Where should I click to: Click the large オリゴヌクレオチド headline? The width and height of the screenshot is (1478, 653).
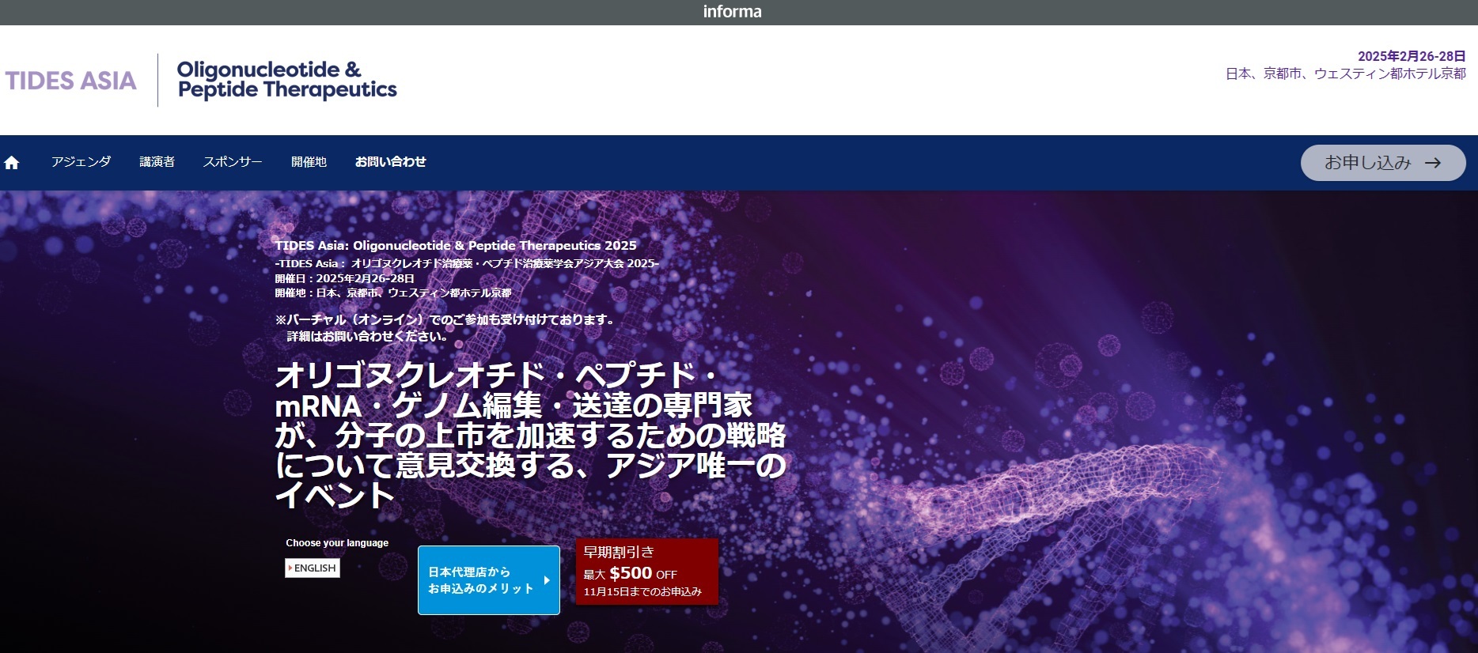point(530,435)
